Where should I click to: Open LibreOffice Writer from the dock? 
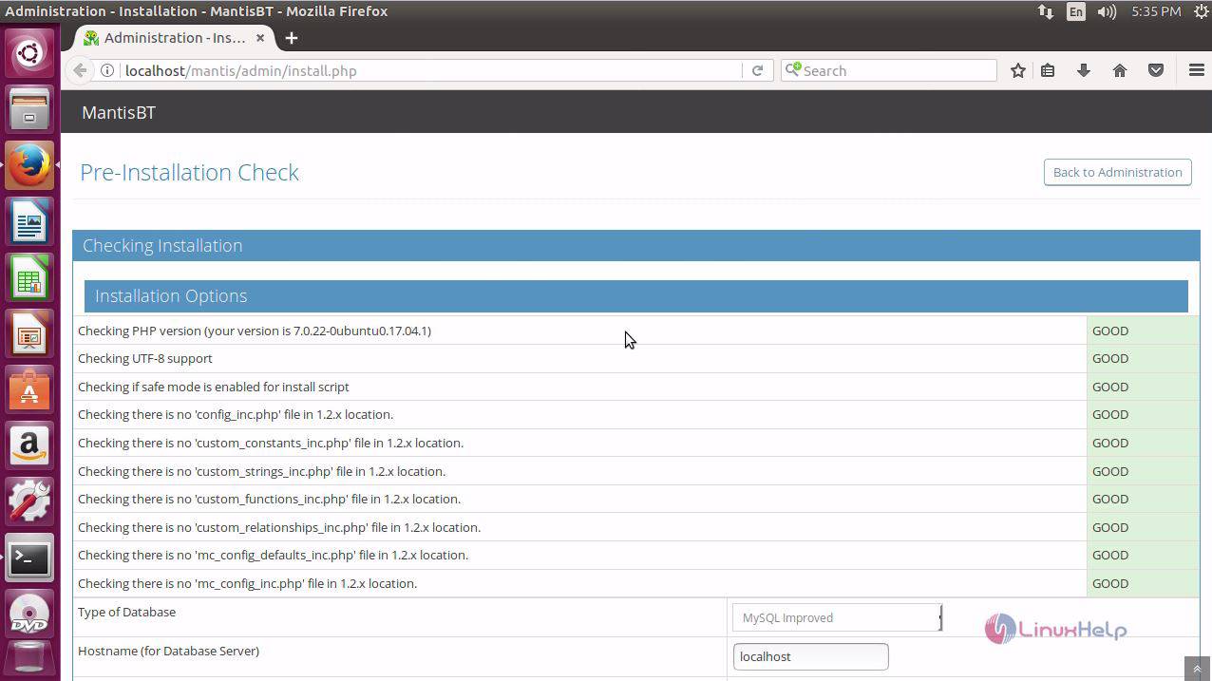point(29,221)
